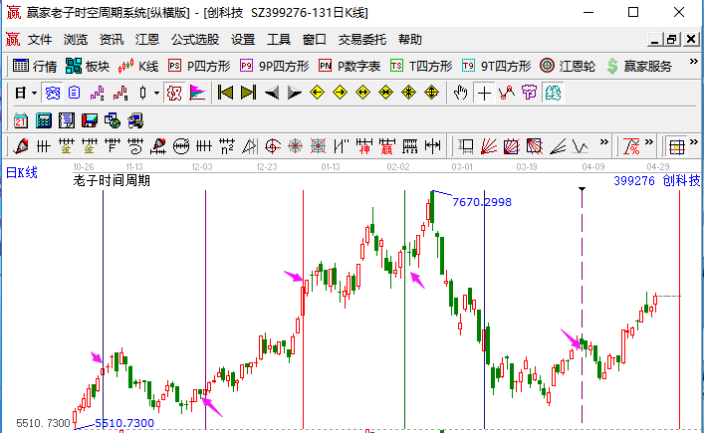Image resolution: width=704 pixels, height=433 pixels.
Task: Open the 公式选股 menu
Action: pos(195,40)
